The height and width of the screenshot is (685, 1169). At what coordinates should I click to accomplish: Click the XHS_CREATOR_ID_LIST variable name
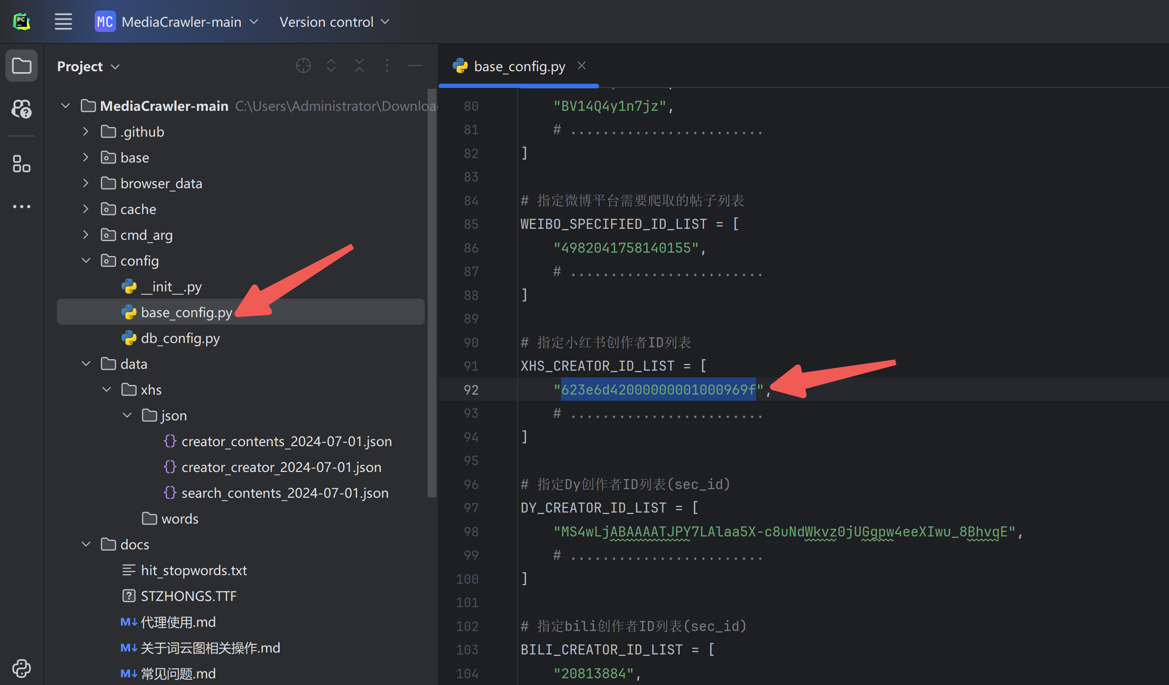597,366
